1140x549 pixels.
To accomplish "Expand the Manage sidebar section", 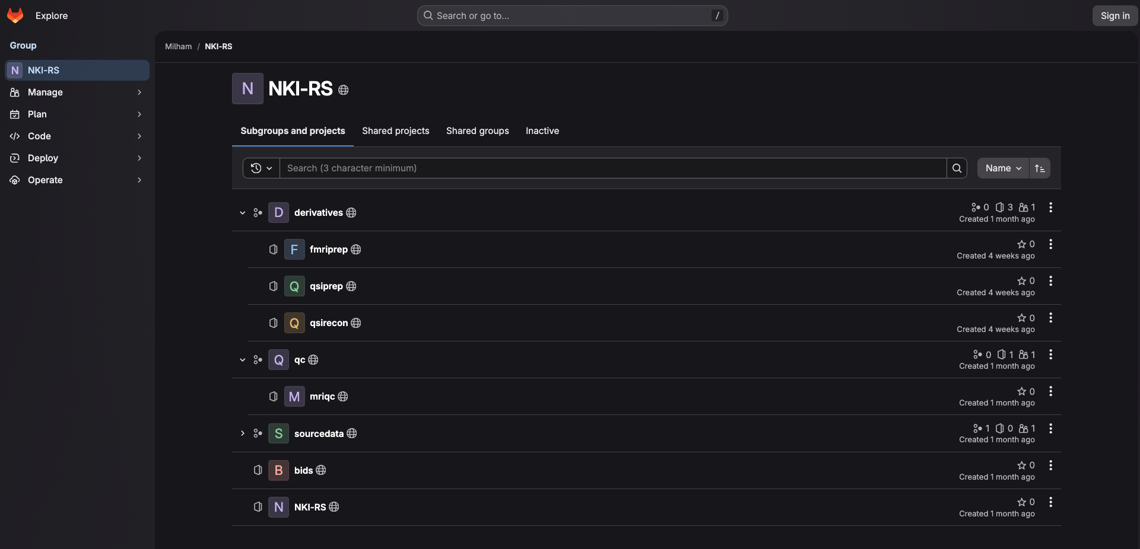I will [77, 92].
